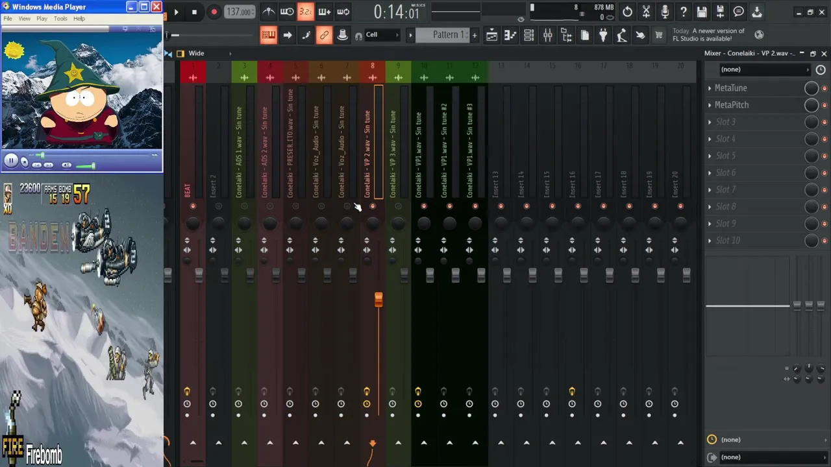Open the question mark help icon
Viewport: 831px width, 467px height.
pos(683,12)
